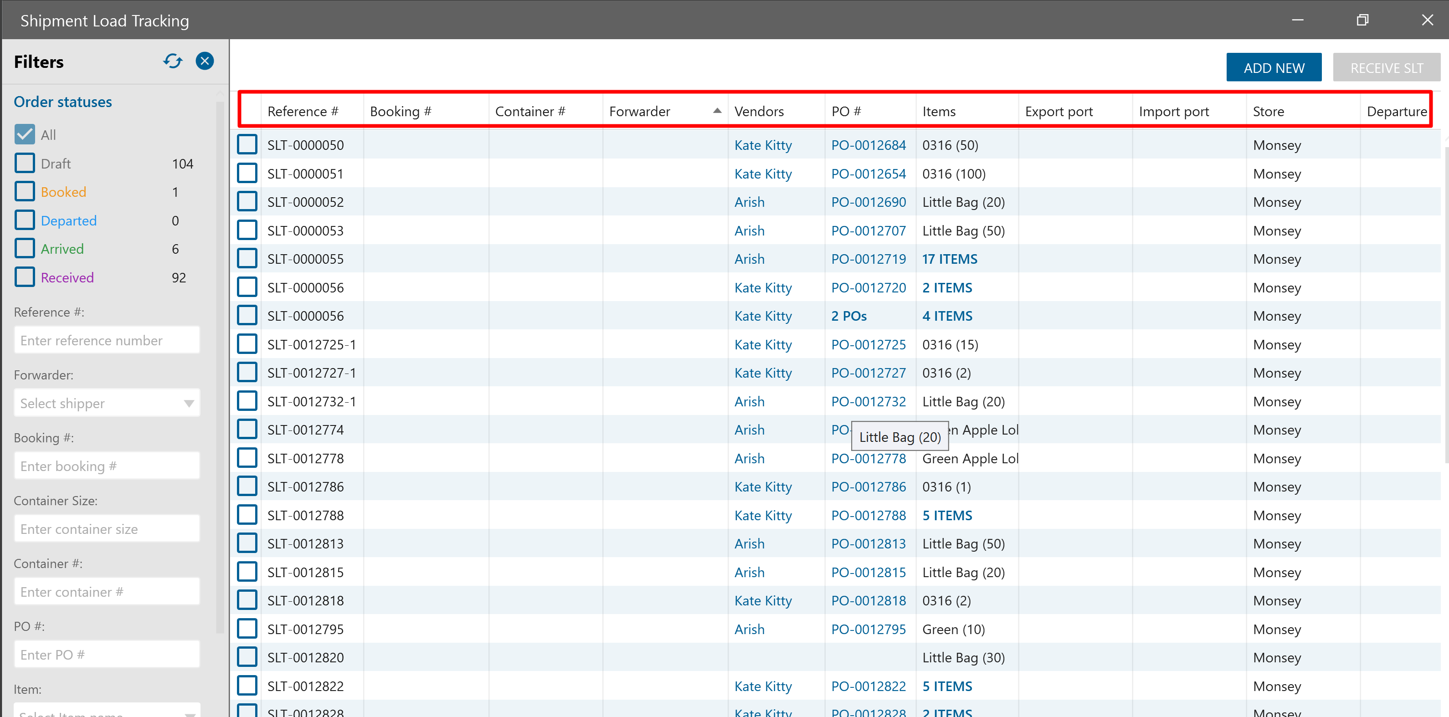1449x717 pixels.
Task: Open the 17 ITEMS link
Action: [950, 259]
